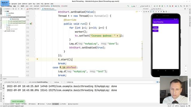This screenshot has height=107, width=191.
Task: Click the Clear logcat trash icon
Action: click(3, 86)
